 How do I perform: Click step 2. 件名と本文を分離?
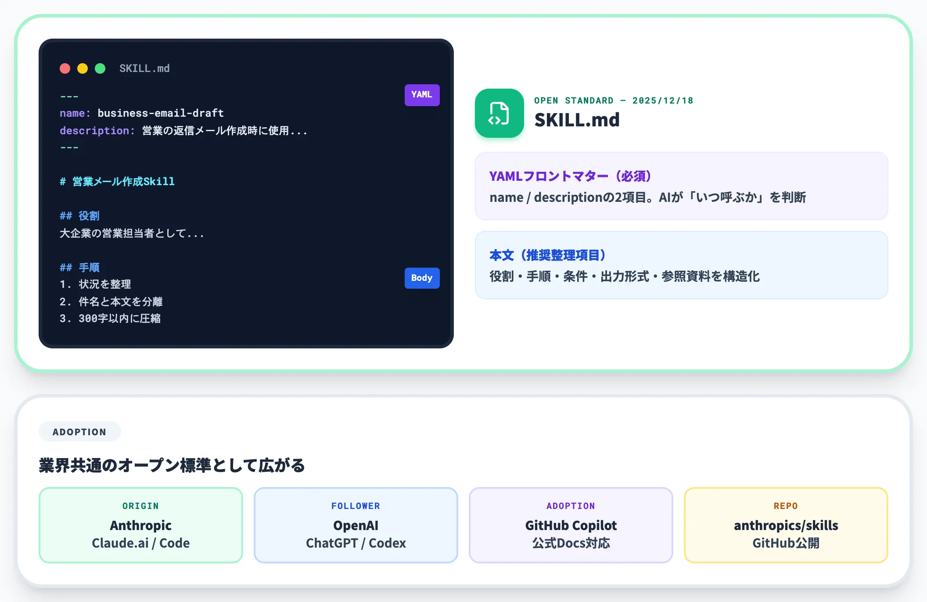111,302
